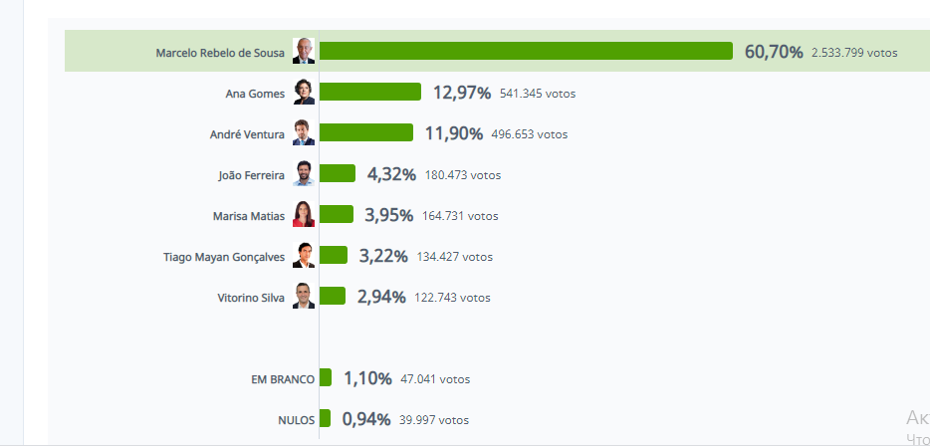Screen dimensions: 930x447
Task: Click João Ferreira's candidate photo
Action: point(304,174)
